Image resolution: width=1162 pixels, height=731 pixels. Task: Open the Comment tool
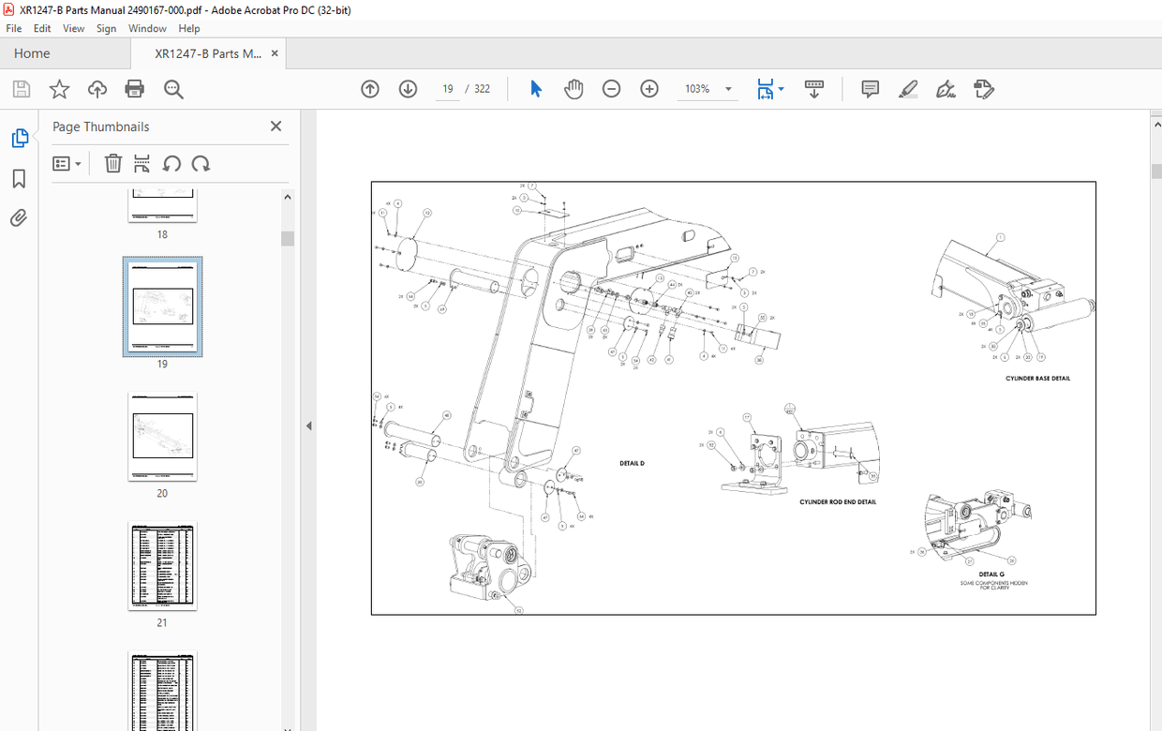pyautogui.click(x=870, y=88)
